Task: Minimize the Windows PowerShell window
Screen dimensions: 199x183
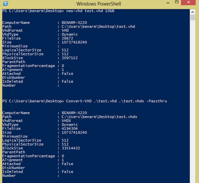Action: pos(168,3)
